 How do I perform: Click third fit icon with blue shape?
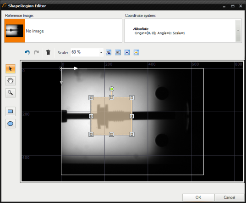[x=127, y=52]
